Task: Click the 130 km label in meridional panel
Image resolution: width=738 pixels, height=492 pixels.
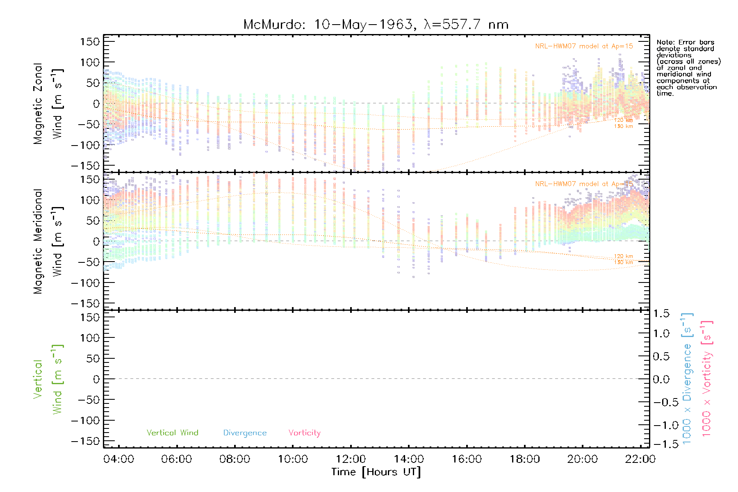Action: [x=623, y=262]
